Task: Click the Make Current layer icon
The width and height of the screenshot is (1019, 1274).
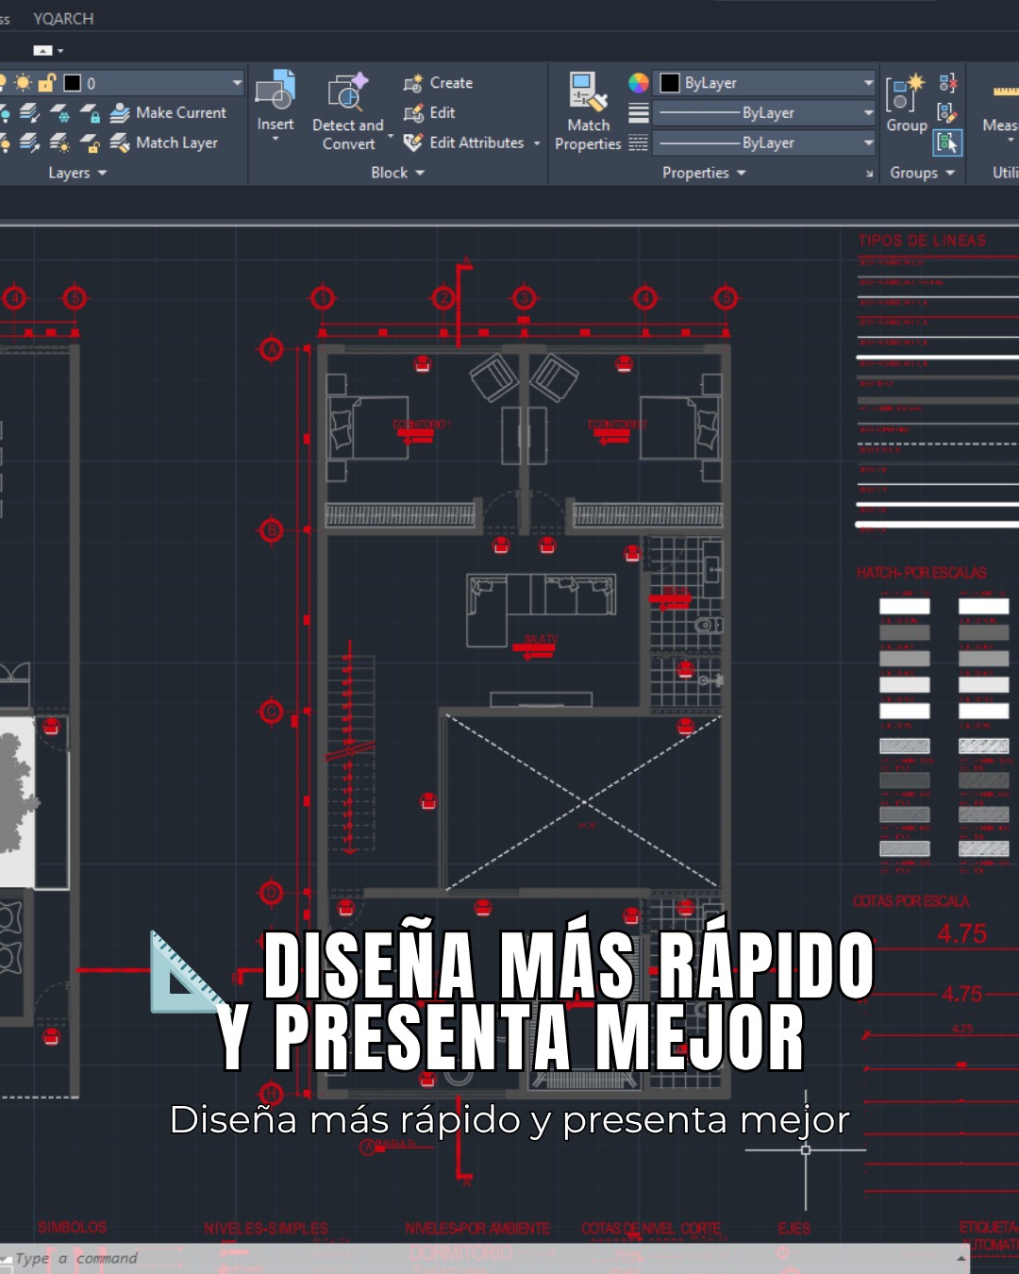Action: click(120, 113)
